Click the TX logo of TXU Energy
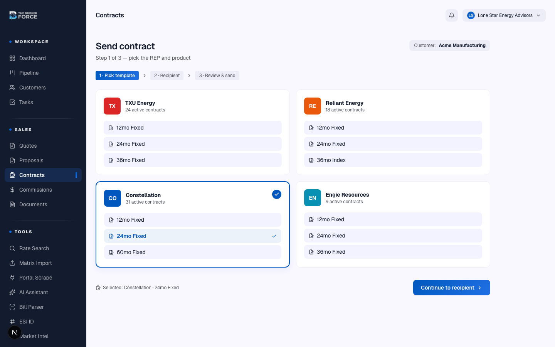This screenshot has width=555, height=347. click(112, 106)
